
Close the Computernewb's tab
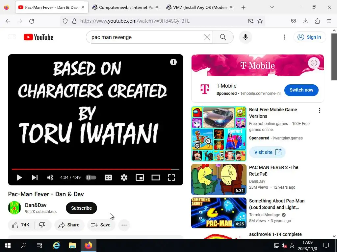tap(157, 7)
